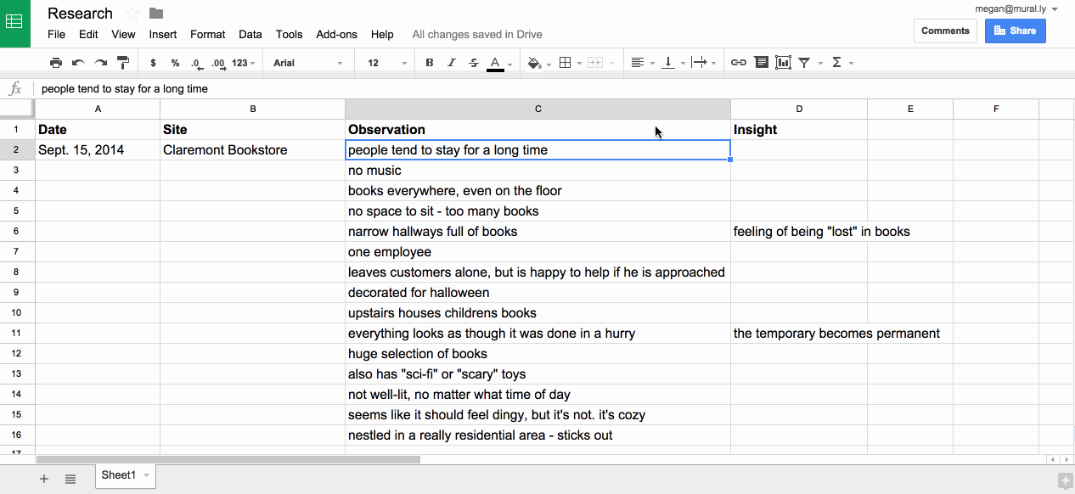Toggle italic formatting
Screen dimensions: 1075x494
click(452, 63)
